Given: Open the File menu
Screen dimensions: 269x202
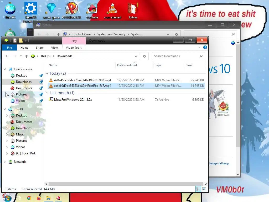Looking at the screenshot, I should click(x=9, y=48).
